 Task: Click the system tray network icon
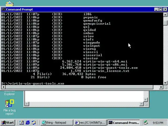click(146, 123)
